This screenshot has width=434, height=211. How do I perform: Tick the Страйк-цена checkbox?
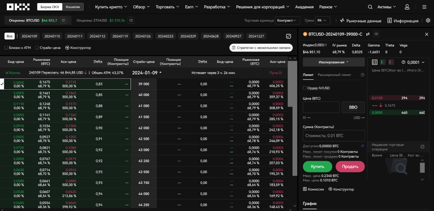37,48
